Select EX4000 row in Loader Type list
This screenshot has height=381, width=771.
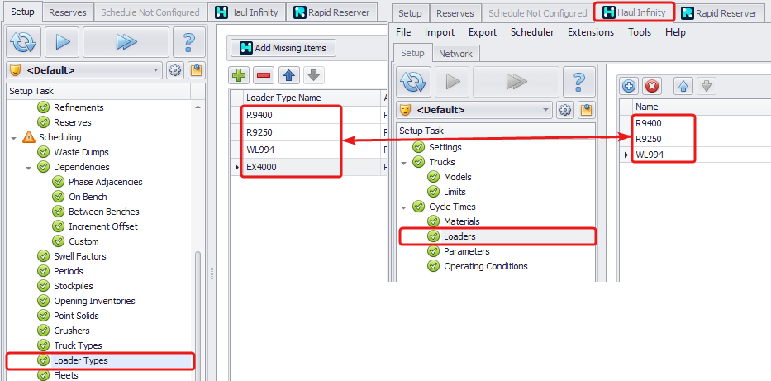tap(308, 167)
